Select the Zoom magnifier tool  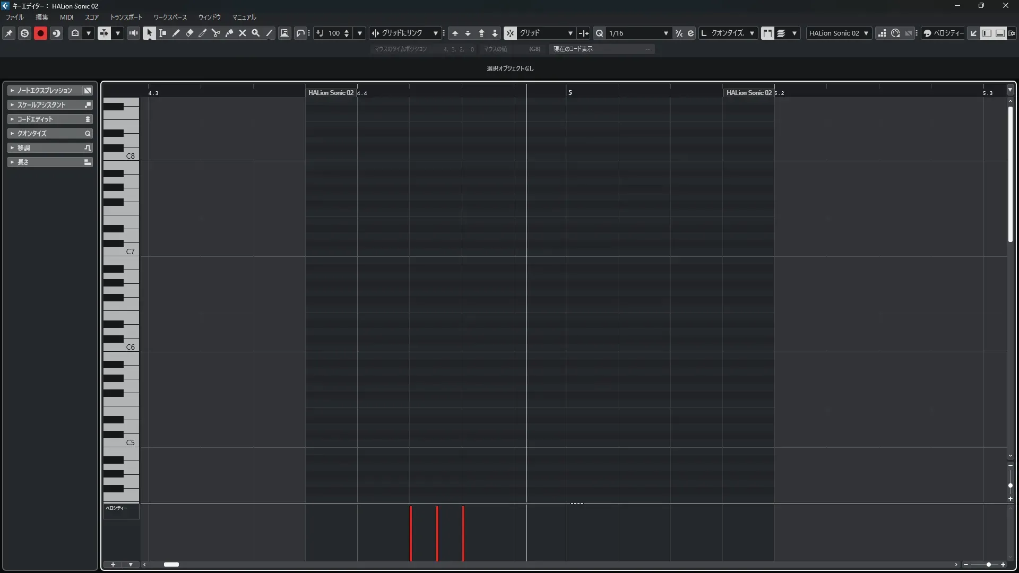256,33
